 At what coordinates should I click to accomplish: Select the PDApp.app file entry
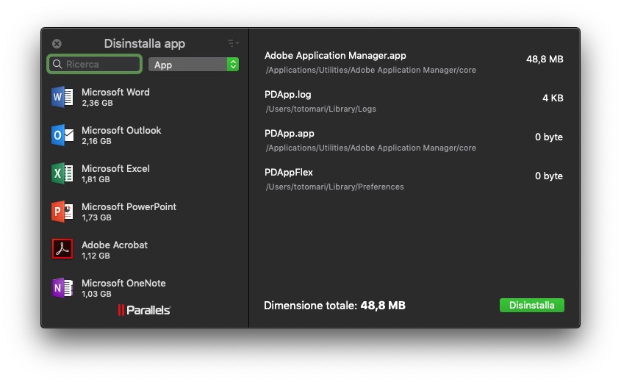pyautogui.click(x=414, y=140)
